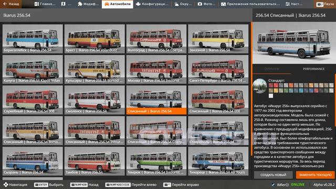Click the СОЗДАТЬ НОВЫЙ button

pyautogui.click(x=273, y=175)
